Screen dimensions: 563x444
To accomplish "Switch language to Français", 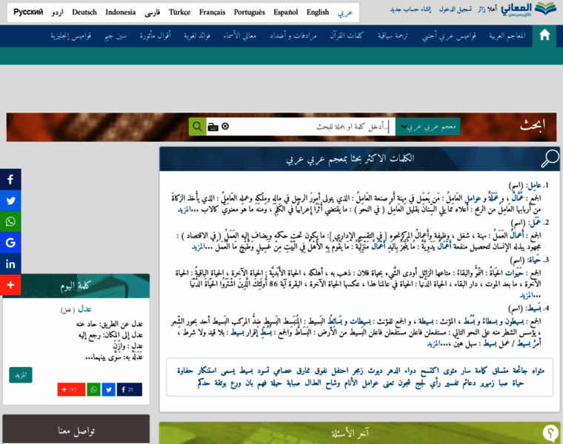I will tap(212, 13).
